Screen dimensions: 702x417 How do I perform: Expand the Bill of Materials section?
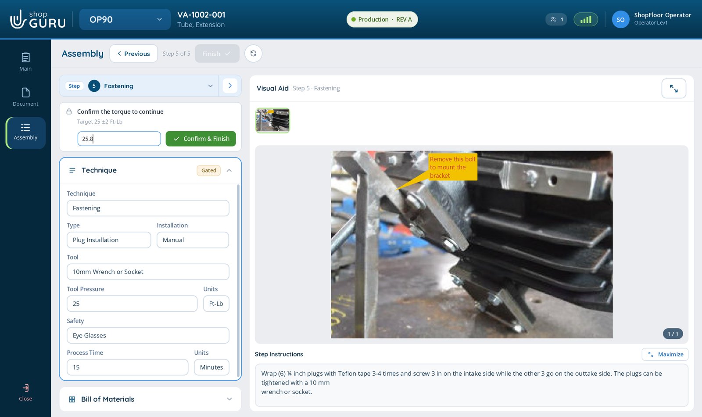click(x=229, y=399)
